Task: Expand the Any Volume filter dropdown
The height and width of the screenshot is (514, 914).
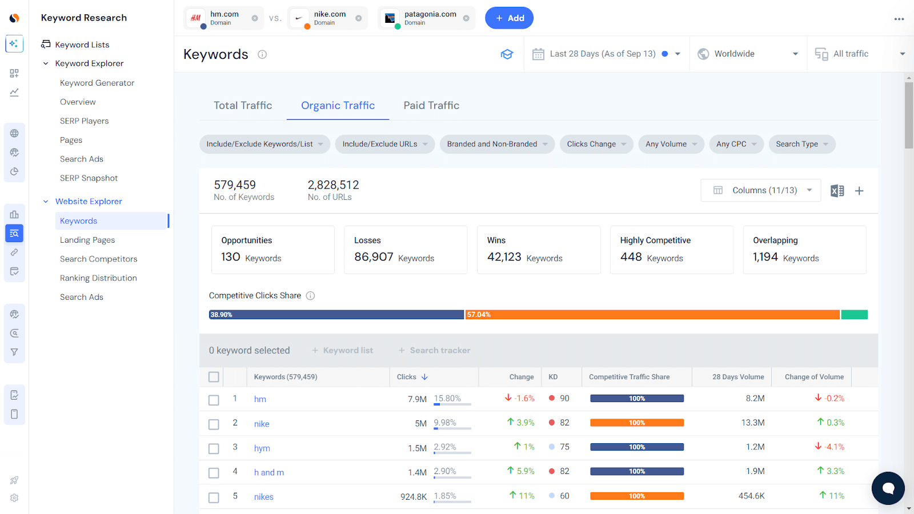Action: point(671,144)
